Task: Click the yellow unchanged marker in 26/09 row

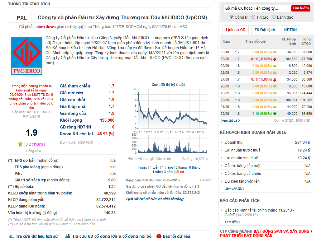Action: (275, 86)
